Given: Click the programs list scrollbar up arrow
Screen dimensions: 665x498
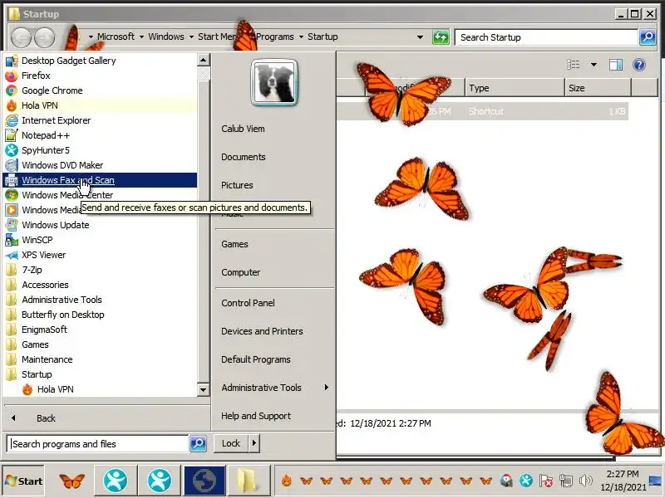Looking at the screenshot, I should click(203, 60).
